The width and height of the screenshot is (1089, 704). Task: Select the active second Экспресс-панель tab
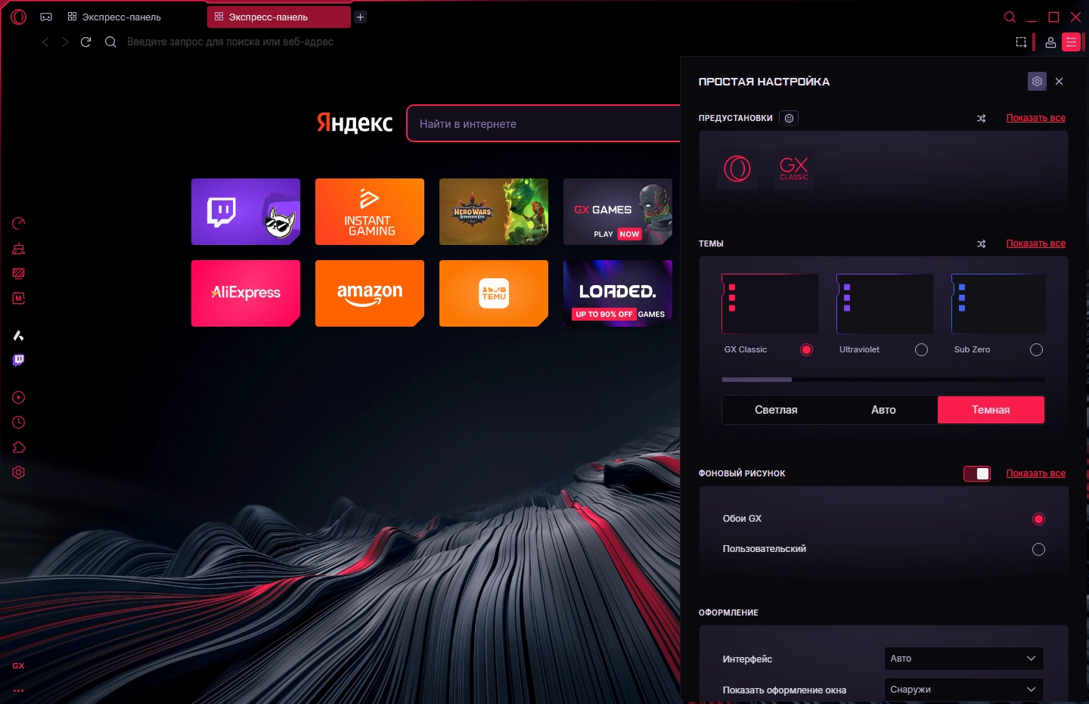pyautogui.click(x=279, y=17)
